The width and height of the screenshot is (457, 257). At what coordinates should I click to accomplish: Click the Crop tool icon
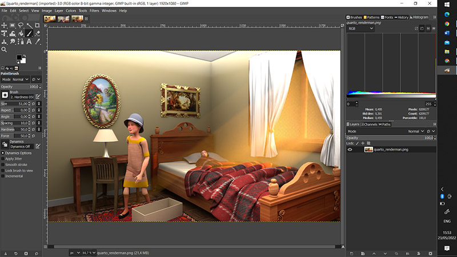pos(38,25)
